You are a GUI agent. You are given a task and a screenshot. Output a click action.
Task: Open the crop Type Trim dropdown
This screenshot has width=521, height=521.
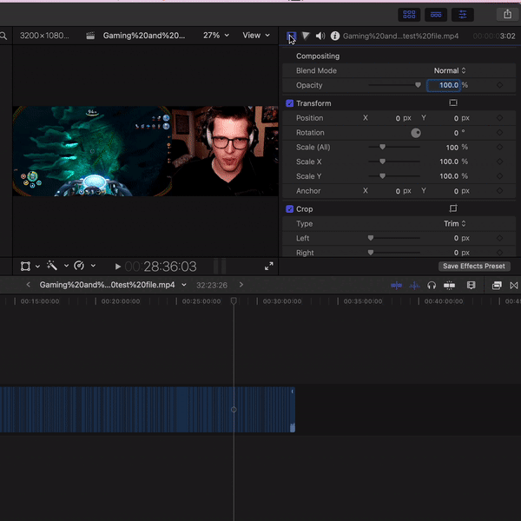point(454,223)
